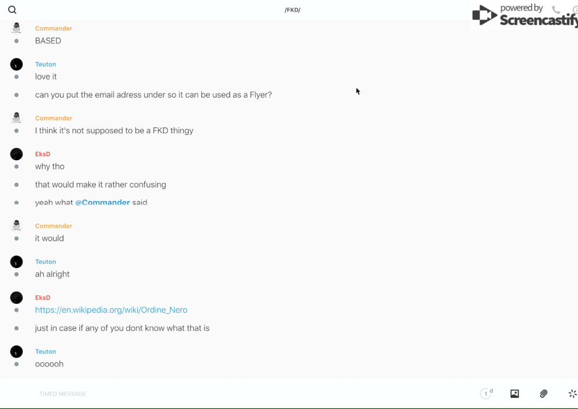Send a ping with the burst icon

coord(572,394)
